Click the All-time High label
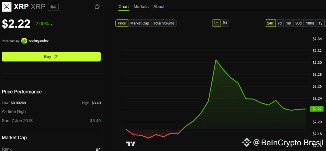326x151 pixels. tap(14, 112)
